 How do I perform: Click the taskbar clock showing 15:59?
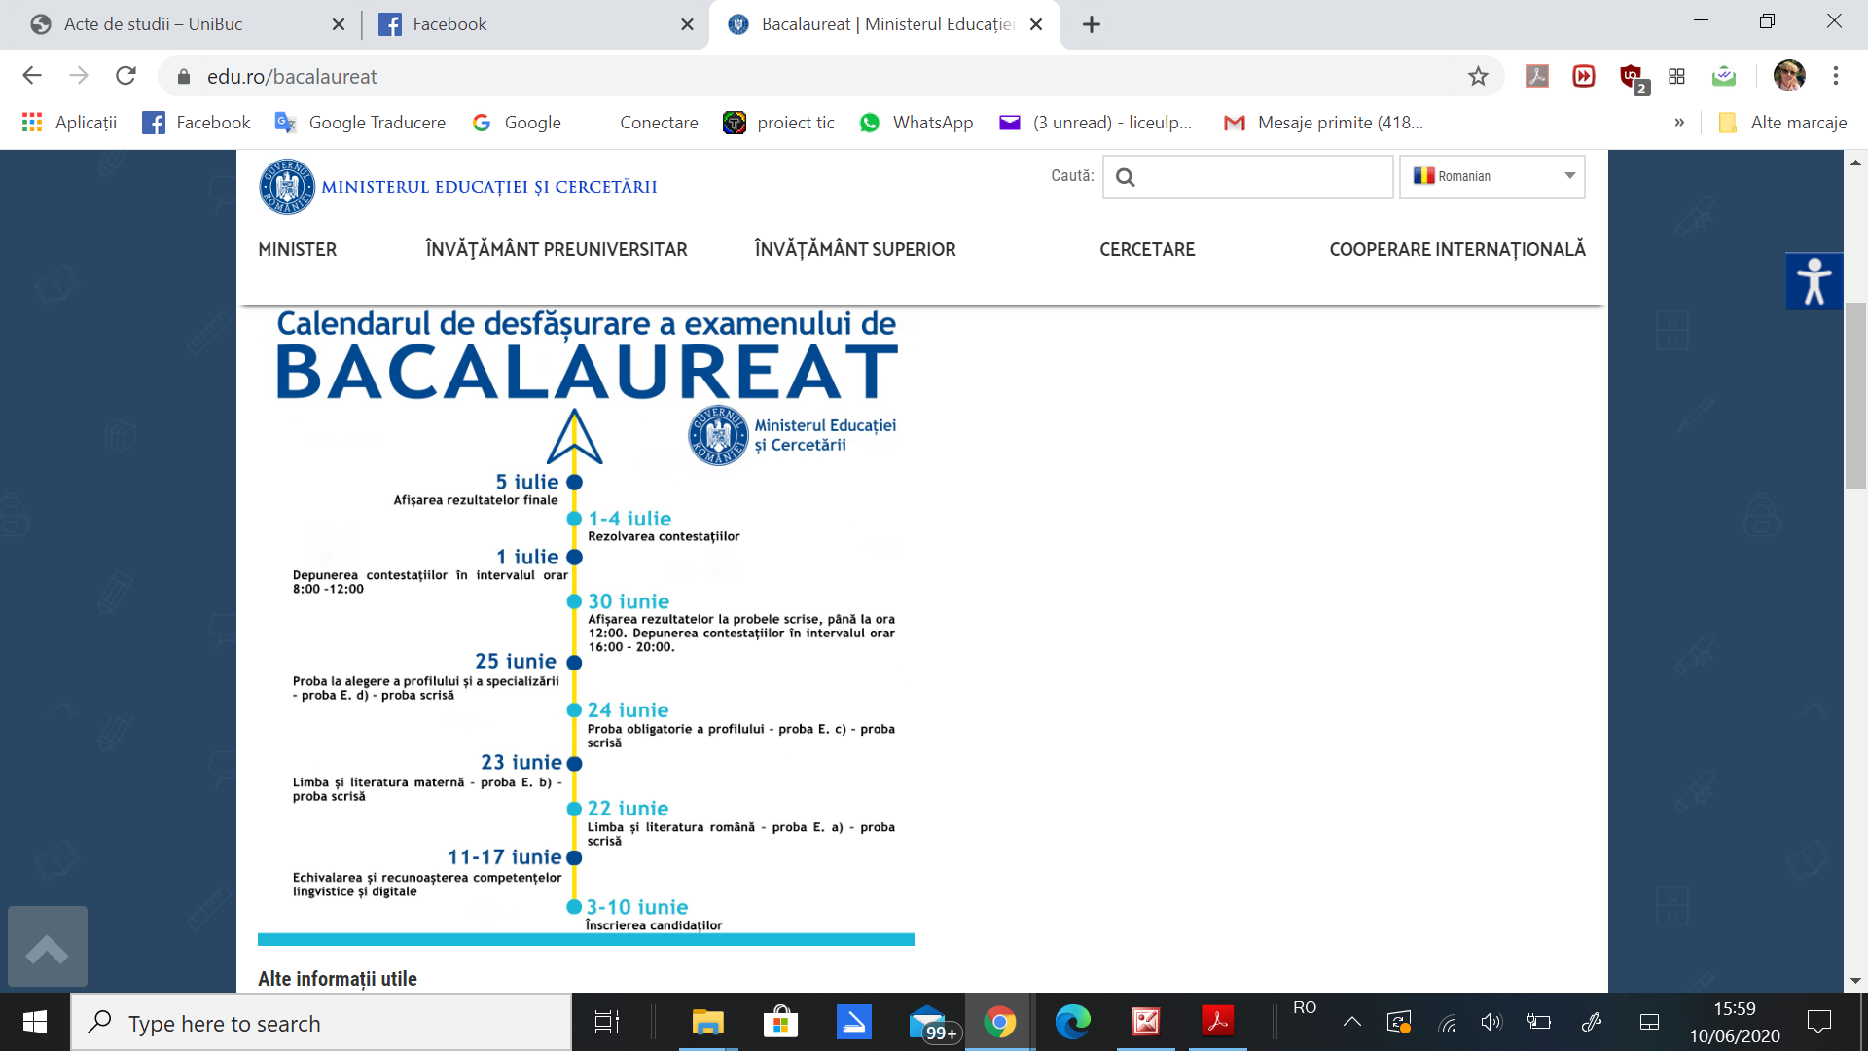tap(1735, 1022)
